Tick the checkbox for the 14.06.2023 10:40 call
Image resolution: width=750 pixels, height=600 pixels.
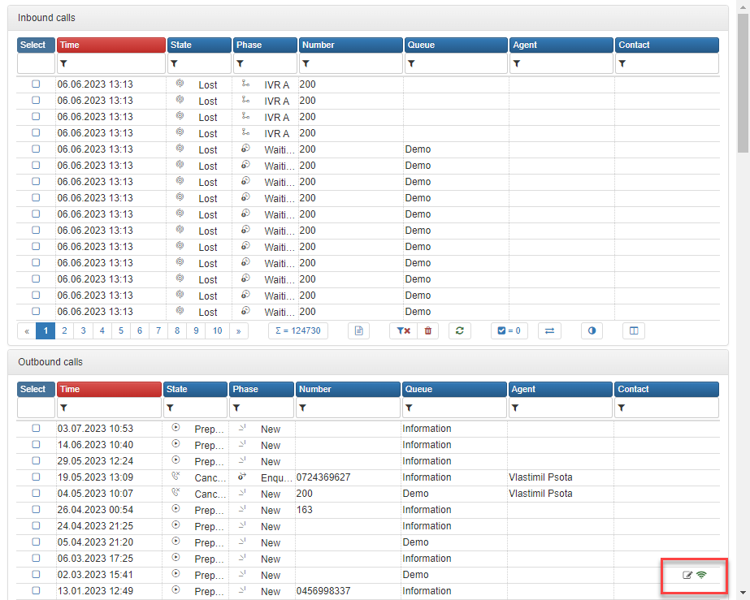[36, 445]
